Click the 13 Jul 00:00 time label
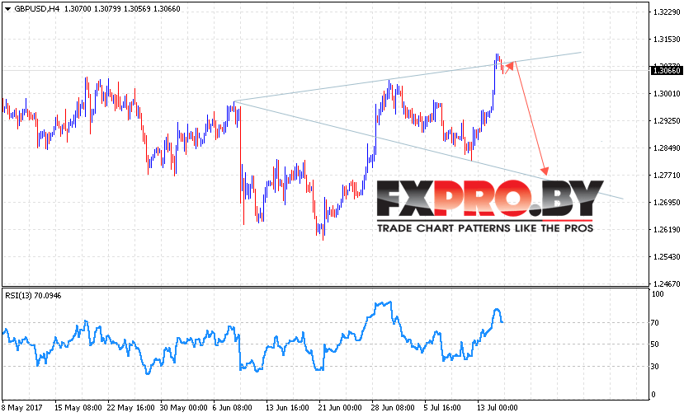The height and width of the screenshot is (417, 684). [498, 408]
